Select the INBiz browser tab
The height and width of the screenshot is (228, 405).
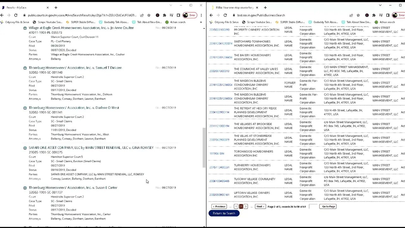[234, 7]
